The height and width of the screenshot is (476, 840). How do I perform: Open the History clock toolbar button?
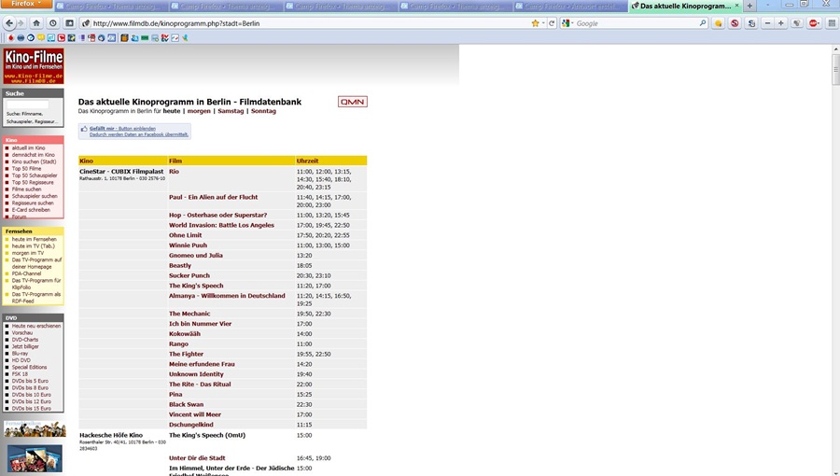coord(52,23)
